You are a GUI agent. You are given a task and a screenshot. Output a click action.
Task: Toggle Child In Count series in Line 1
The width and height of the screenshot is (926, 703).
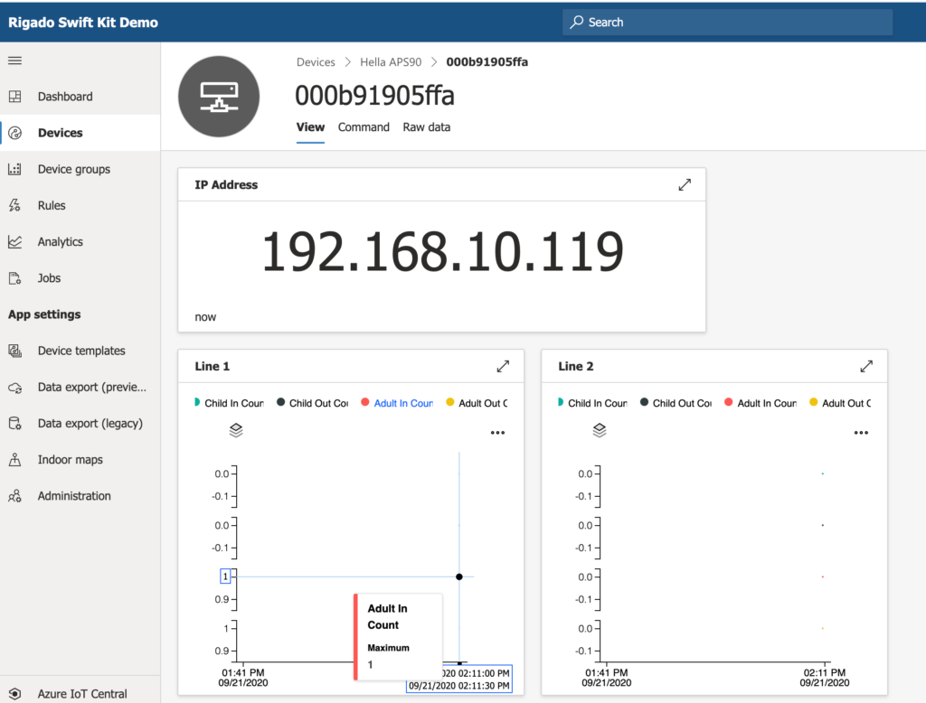pyautogui.click(x=229, y=403)
